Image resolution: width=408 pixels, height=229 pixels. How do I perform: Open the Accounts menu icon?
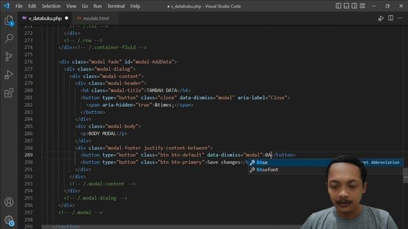(x=9, y=202)
